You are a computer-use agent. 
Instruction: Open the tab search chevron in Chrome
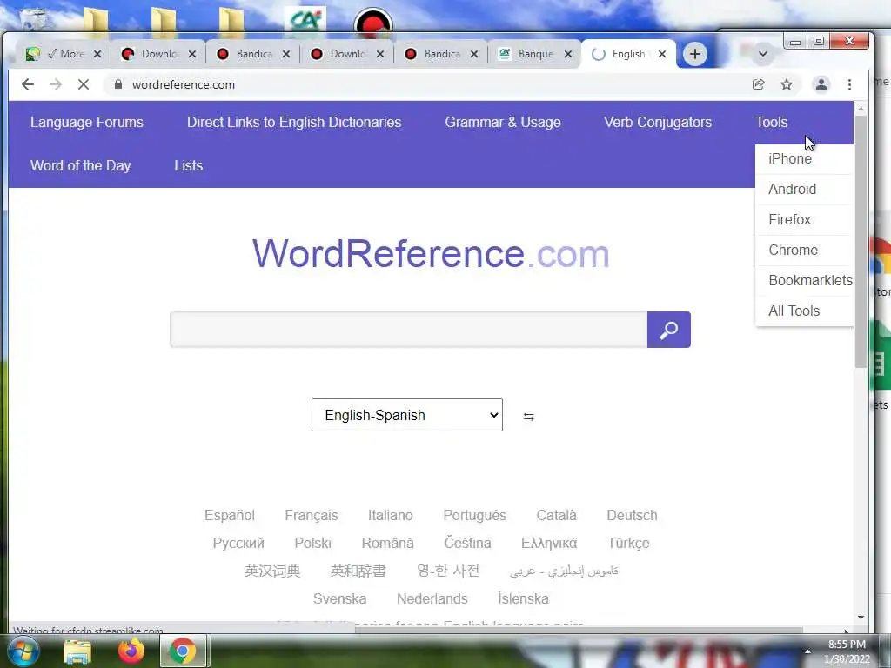[763, 54]
